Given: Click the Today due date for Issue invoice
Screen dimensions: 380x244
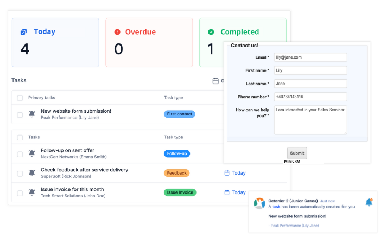Looking at the screenshot, I should coord(235,192).
